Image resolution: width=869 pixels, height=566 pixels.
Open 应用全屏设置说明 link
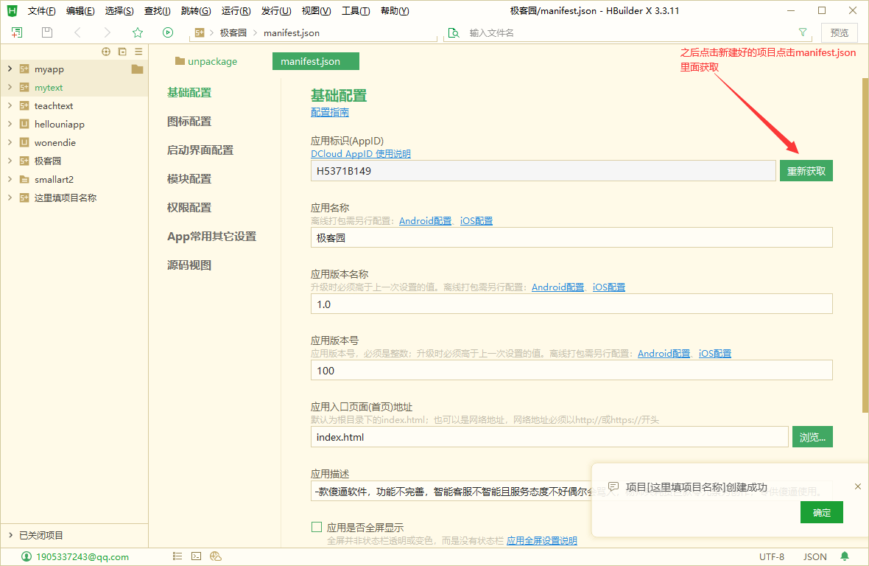tap(541, 540)
